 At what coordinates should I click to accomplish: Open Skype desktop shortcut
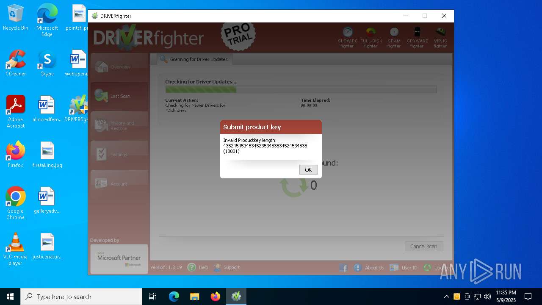point(47,64)
